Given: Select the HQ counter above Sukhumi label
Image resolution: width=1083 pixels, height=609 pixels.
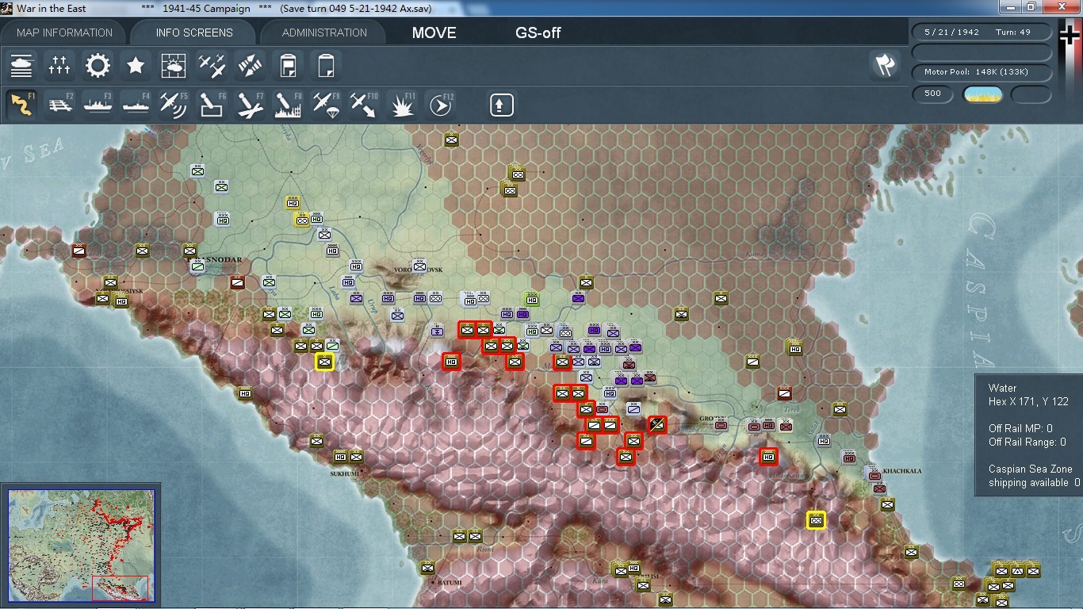Looking at the screenshot, I should coord(340,456).
